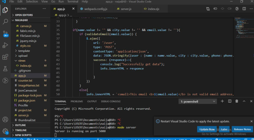Open .gitignore in the explorer
254x140 pixels.
(x=24, y=71)
